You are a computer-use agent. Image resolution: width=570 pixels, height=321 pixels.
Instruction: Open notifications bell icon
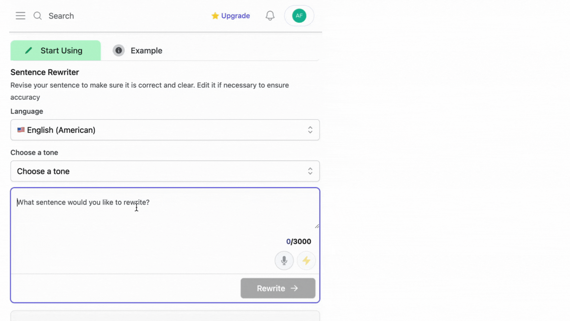coord(270,16)
